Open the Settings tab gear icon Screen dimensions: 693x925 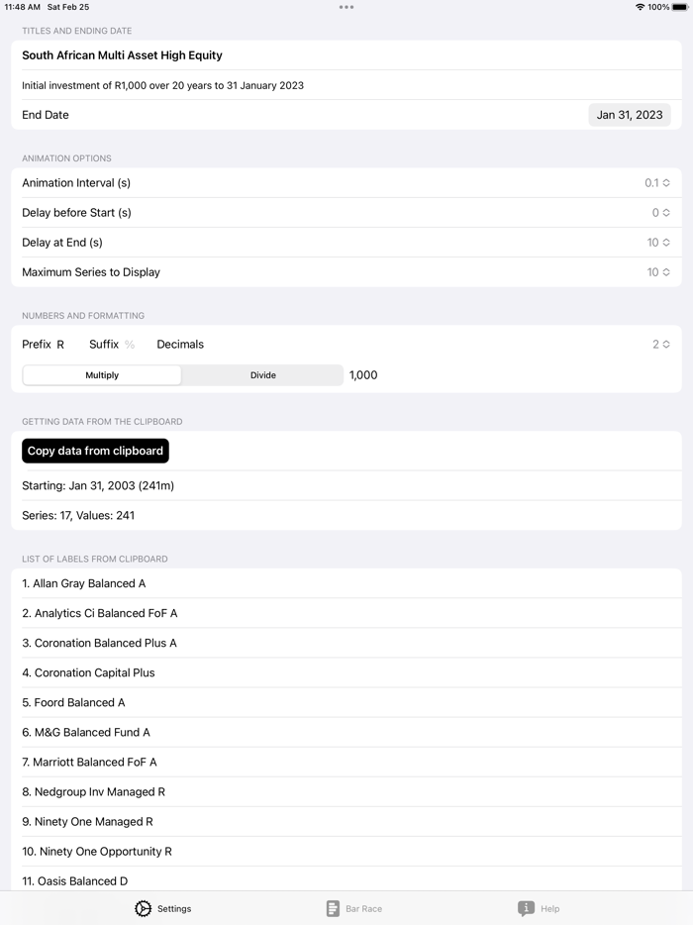coord(144,908)
